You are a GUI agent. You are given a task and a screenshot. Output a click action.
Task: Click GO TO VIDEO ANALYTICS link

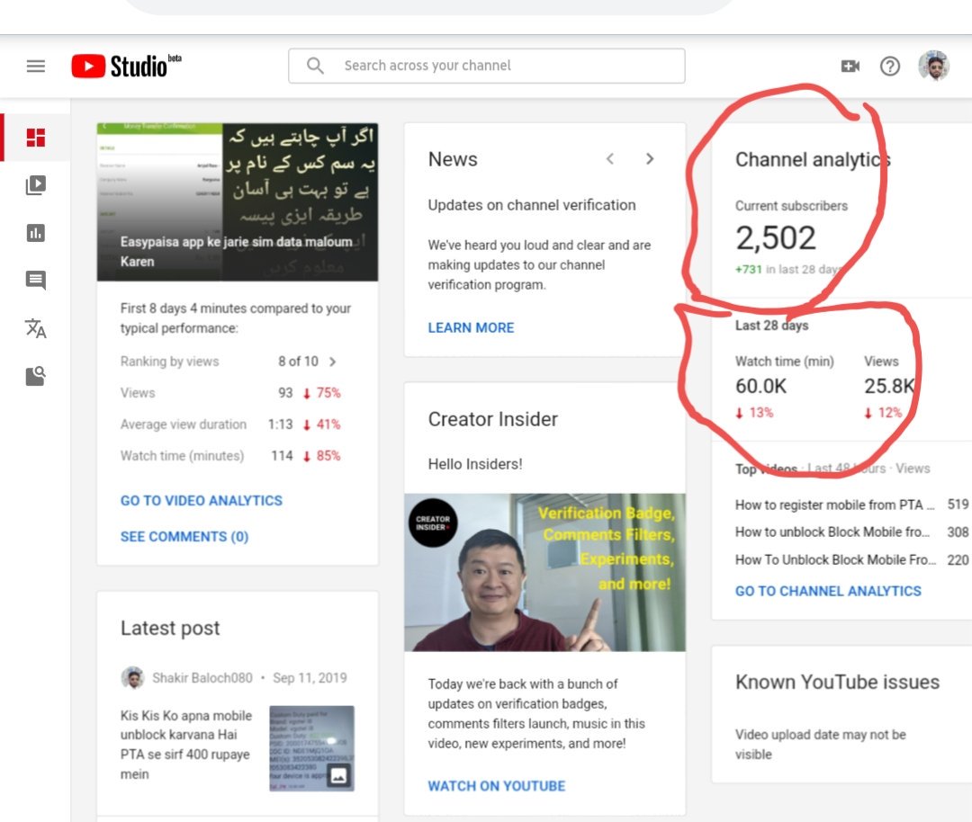202,501
